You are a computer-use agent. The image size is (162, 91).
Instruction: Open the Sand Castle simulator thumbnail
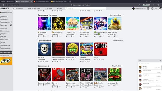pyautogui.click(x=73, y=24)
